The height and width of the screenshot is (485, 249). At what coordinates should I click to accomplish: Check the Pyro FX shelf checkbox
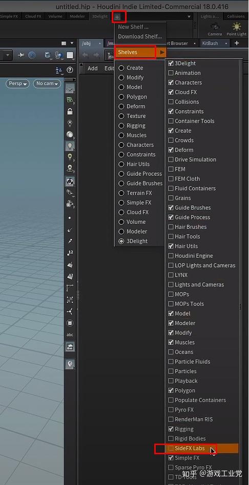[171, 409]
